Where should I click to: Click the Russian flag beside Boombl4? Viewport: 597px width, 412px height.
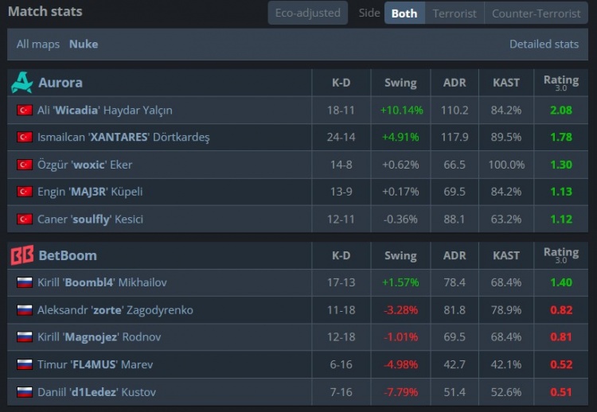coord(25,282)
